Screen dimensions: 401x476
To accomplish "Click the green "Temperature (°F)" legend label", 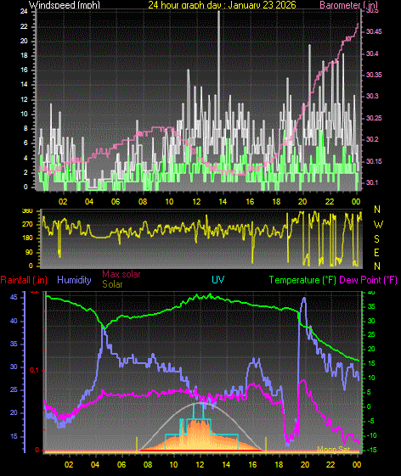I will coord(302,280).
